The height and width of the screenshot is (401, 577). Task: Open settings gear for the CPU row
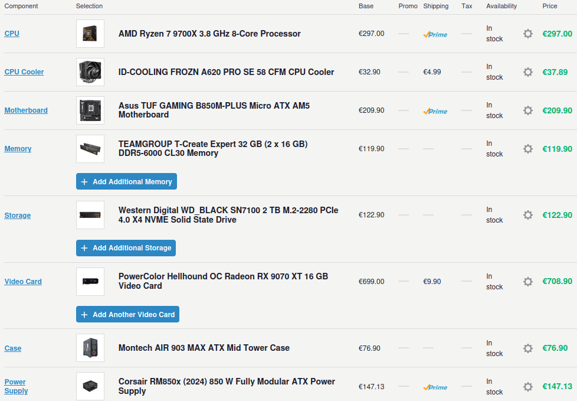[528, 34]
